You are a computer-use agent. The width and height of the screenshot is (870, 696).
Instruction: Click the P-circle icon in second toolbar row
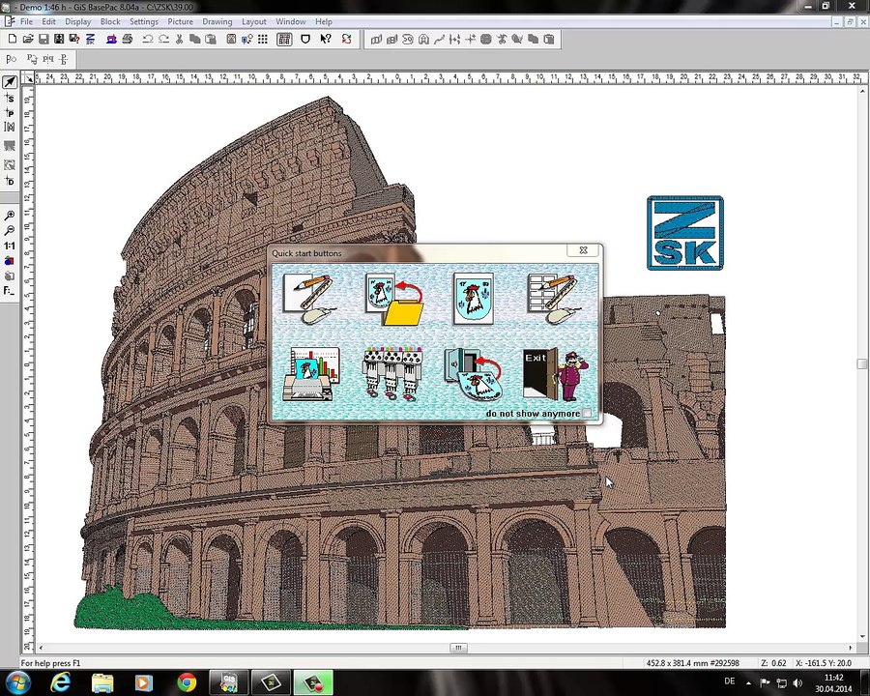tap(12, 59)
